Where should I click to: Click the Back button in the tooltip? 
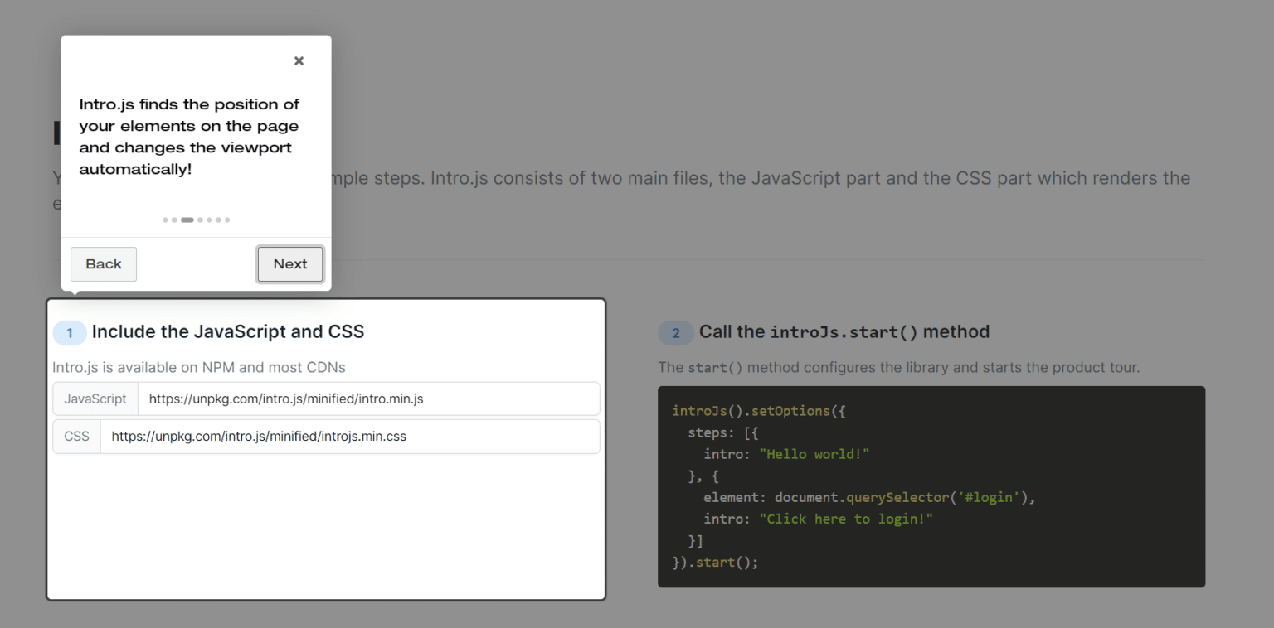point(104,264)
